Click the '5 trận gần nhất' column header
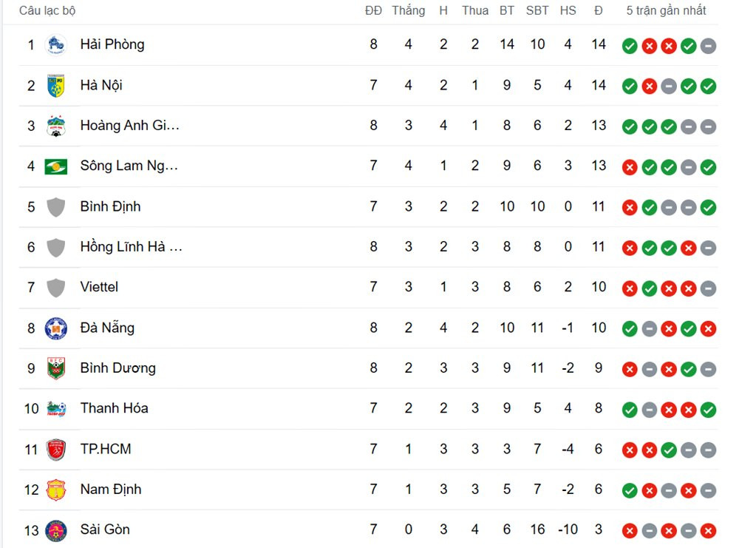 pos(666,10)
